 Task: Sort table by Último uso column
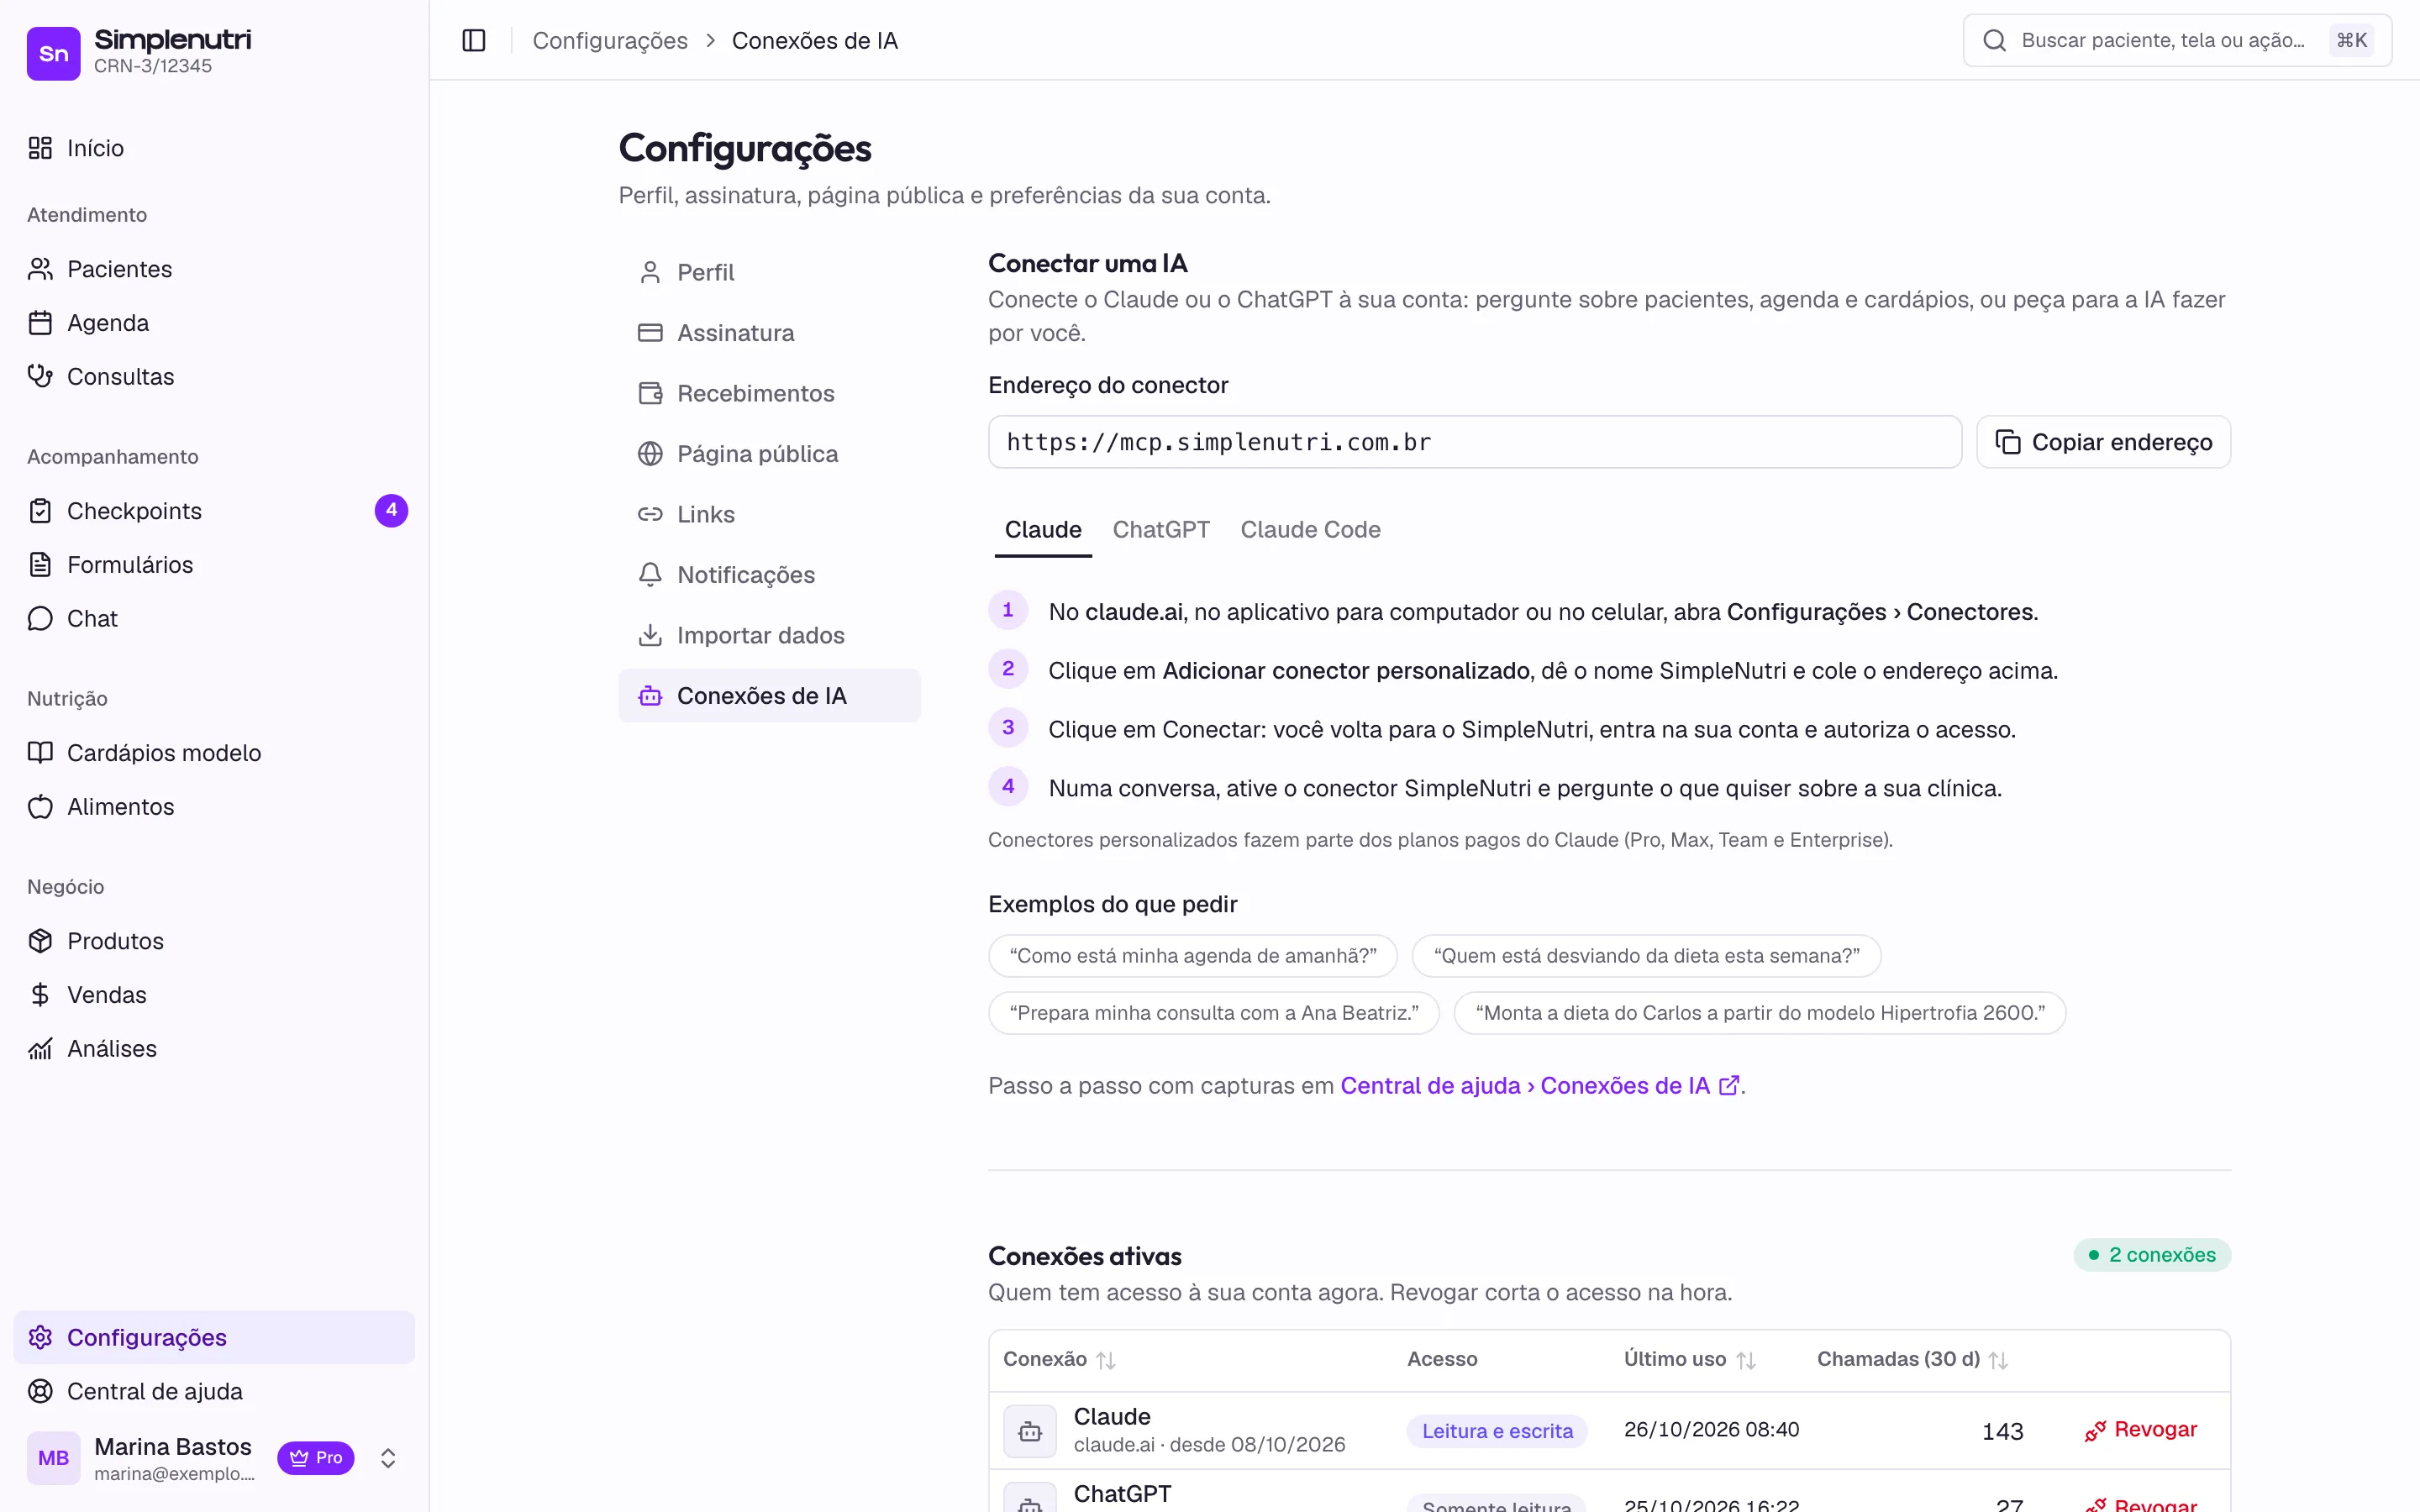coord(1690,1359)
